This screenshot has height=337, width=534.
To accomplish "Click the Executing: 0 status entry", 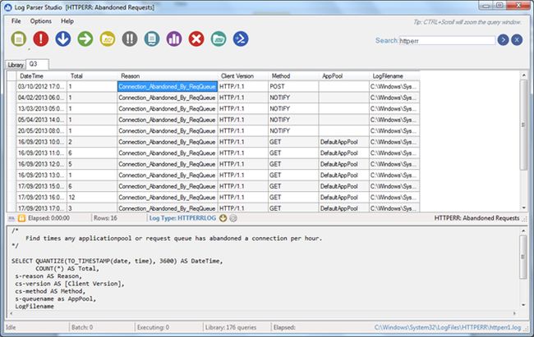I will 153,327.
